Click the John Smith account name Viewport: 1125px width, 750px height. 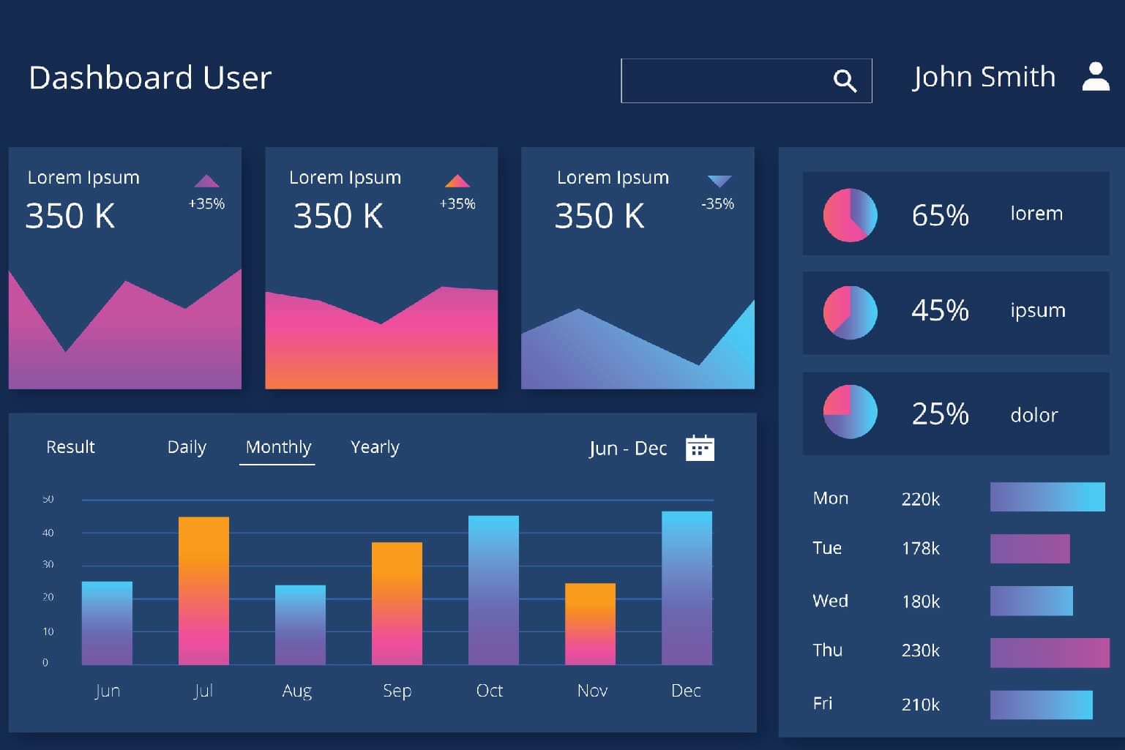click(x=984, y=76)
